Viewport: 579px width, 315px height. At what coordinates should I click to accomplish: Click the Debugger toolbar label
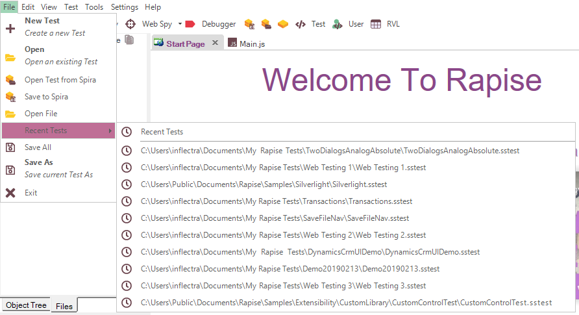point(219,24)
